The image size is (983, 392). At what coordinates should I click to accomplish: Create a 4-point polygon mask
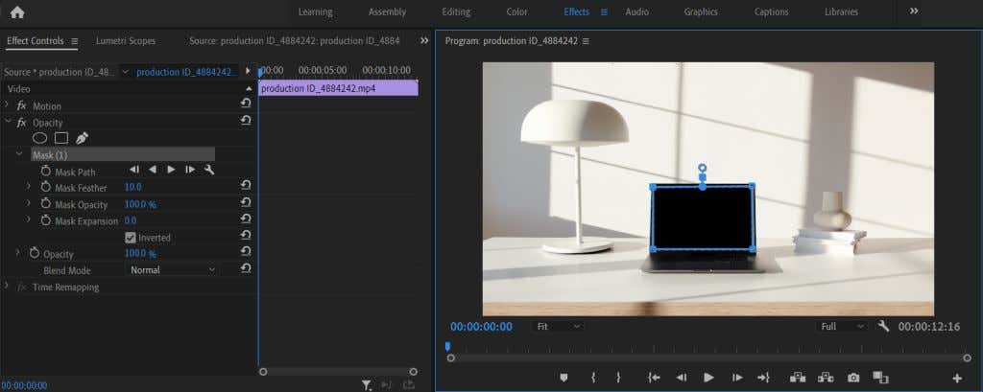[x=60, y=138]
